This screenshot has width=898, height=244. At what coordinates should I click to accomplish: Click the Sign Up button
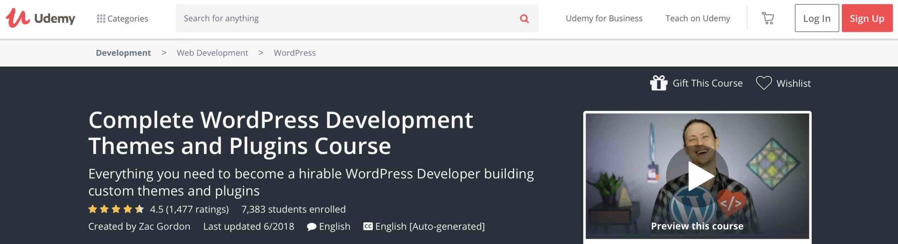point(867,18)
